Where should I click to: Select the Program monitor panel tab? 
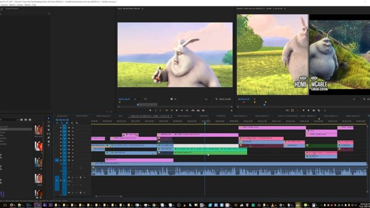(260, 9)
